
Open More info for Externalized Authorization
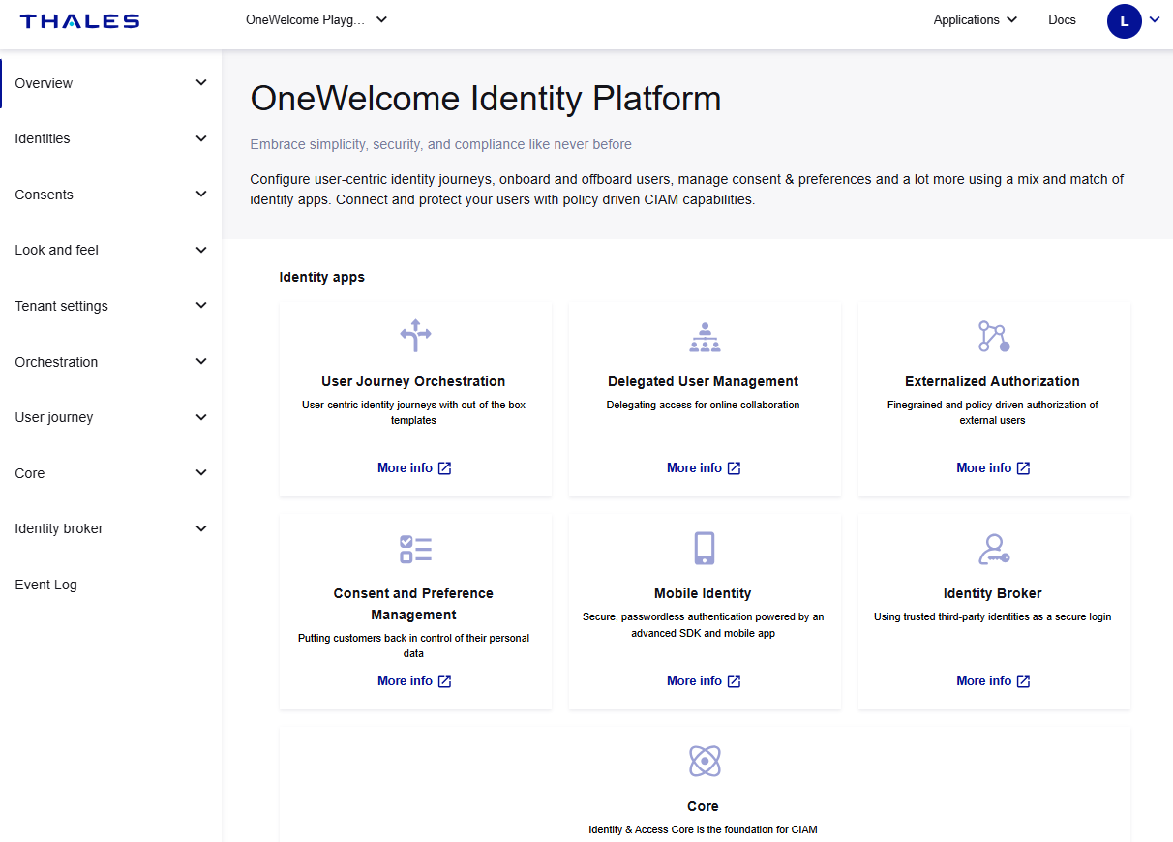993,468
